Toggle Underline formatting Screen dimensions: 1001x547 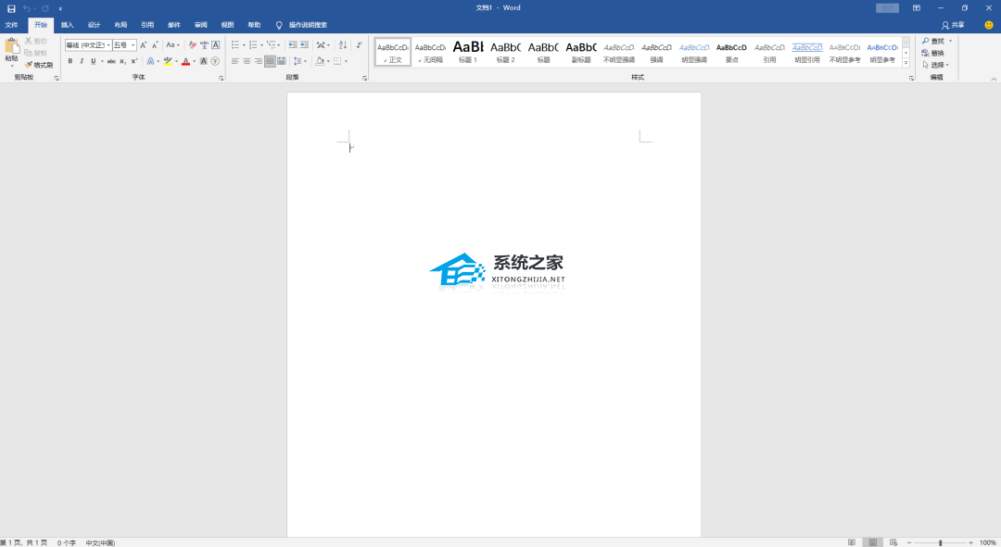(94, 61)
